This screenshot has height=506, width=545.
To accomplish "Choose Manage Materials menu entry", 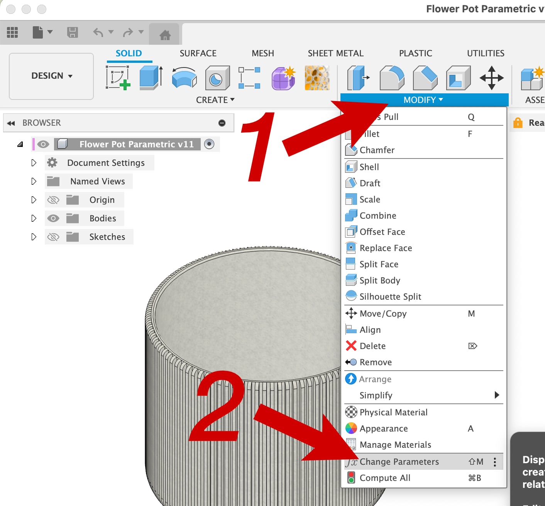I will tap(423, 445).
